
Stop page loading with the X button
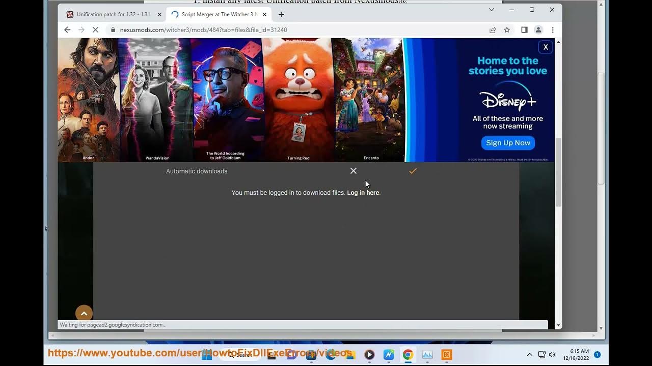(x=95, y=30)
